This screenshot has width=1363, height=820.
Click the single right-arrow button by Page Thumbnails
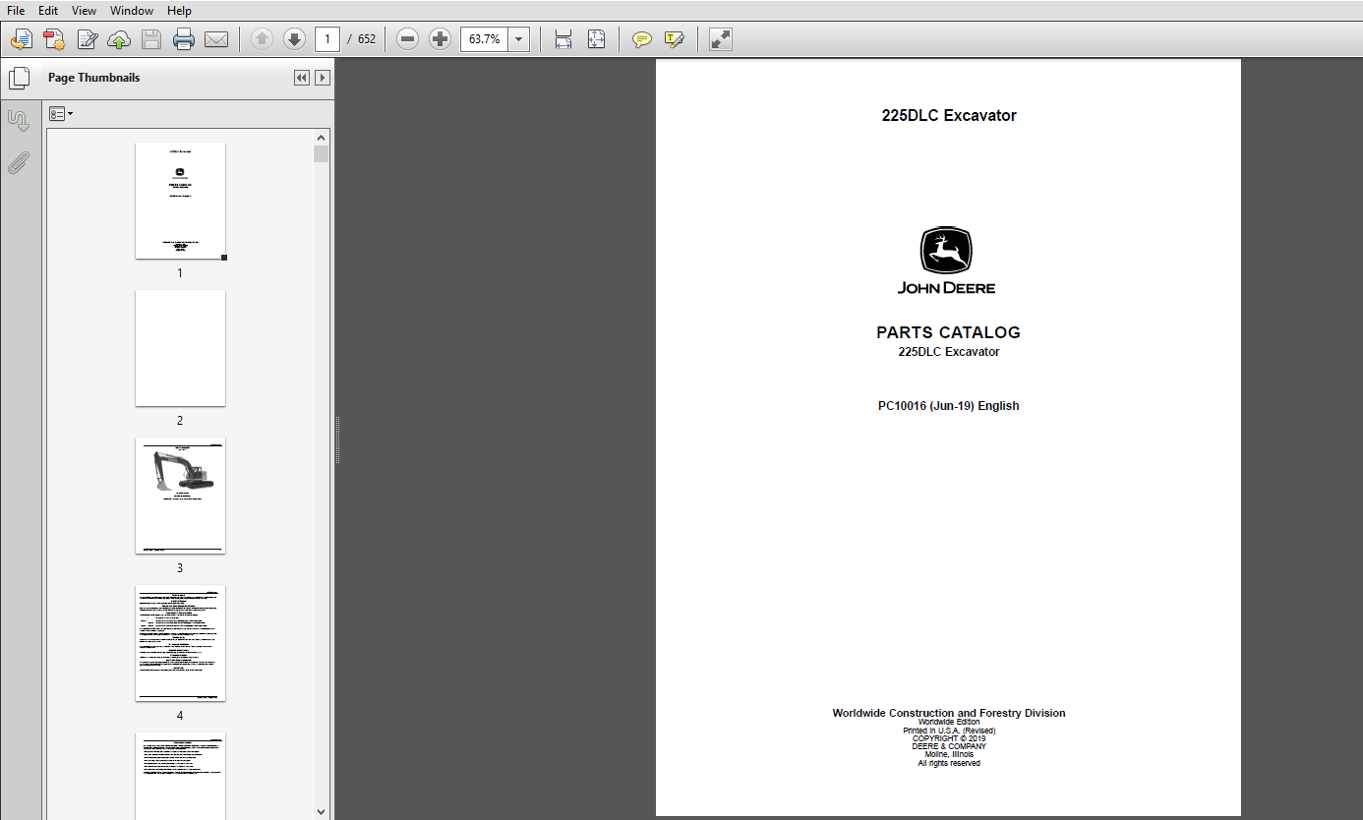click(322, 78)
